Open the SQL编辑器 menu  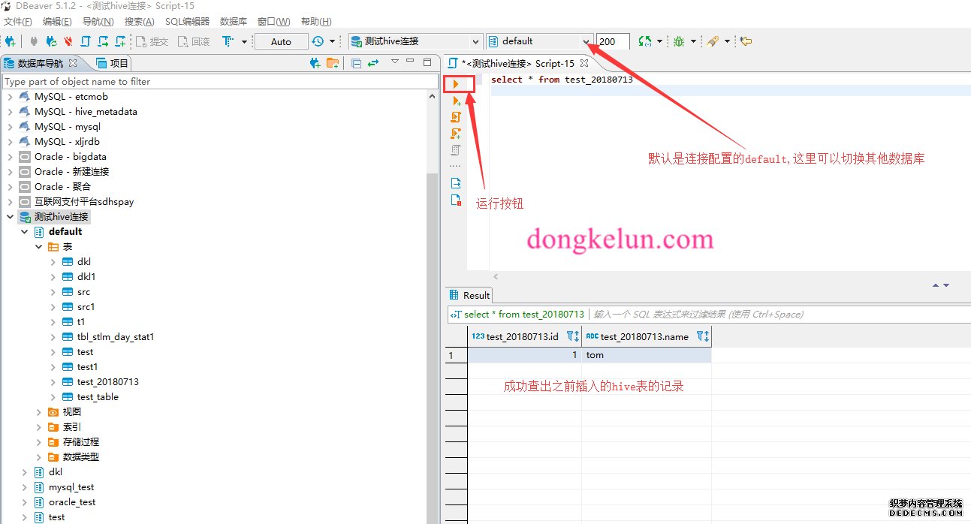coord(187,22)
